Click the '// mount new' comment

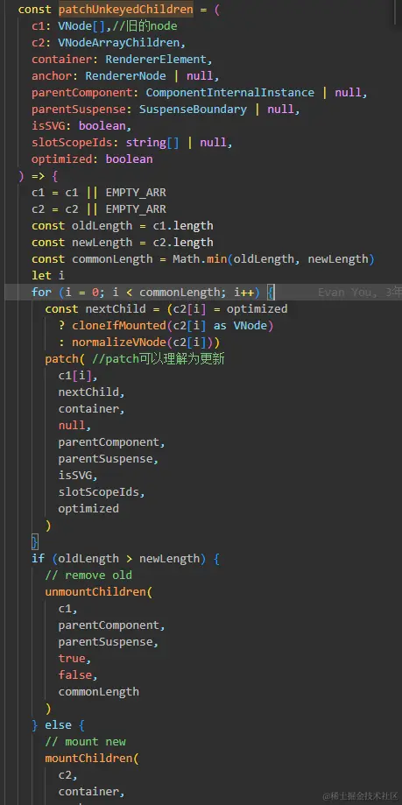pos(85,741)
